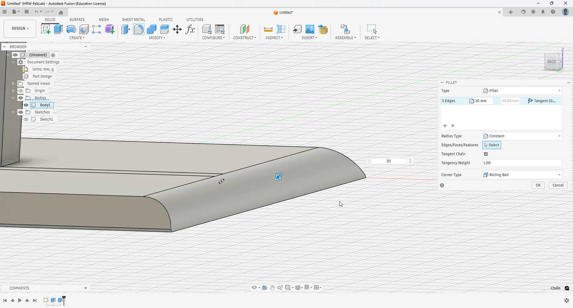Click the Edges/Faces/Features Select button
This screenshot has width=573, height=308.
[492, 145]
